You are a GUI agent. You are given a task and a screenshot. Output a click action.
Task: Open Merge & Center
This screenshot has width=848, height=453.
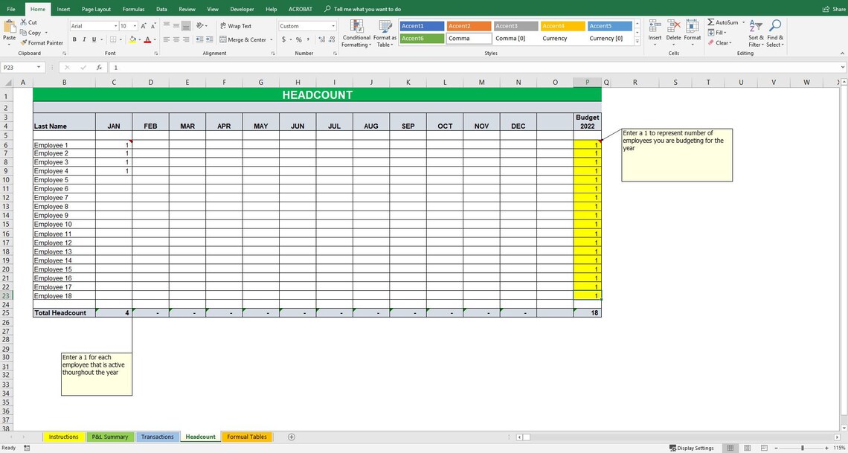pos(243,39)
